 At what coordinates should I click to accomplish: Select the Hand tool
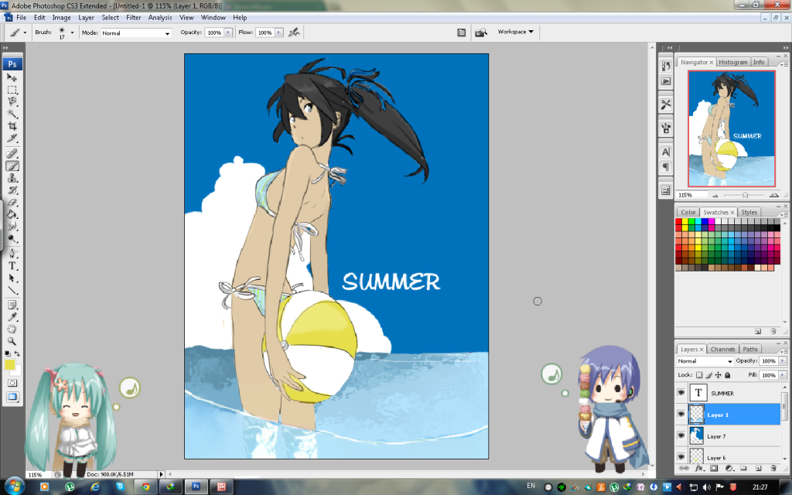click(12, 329)
